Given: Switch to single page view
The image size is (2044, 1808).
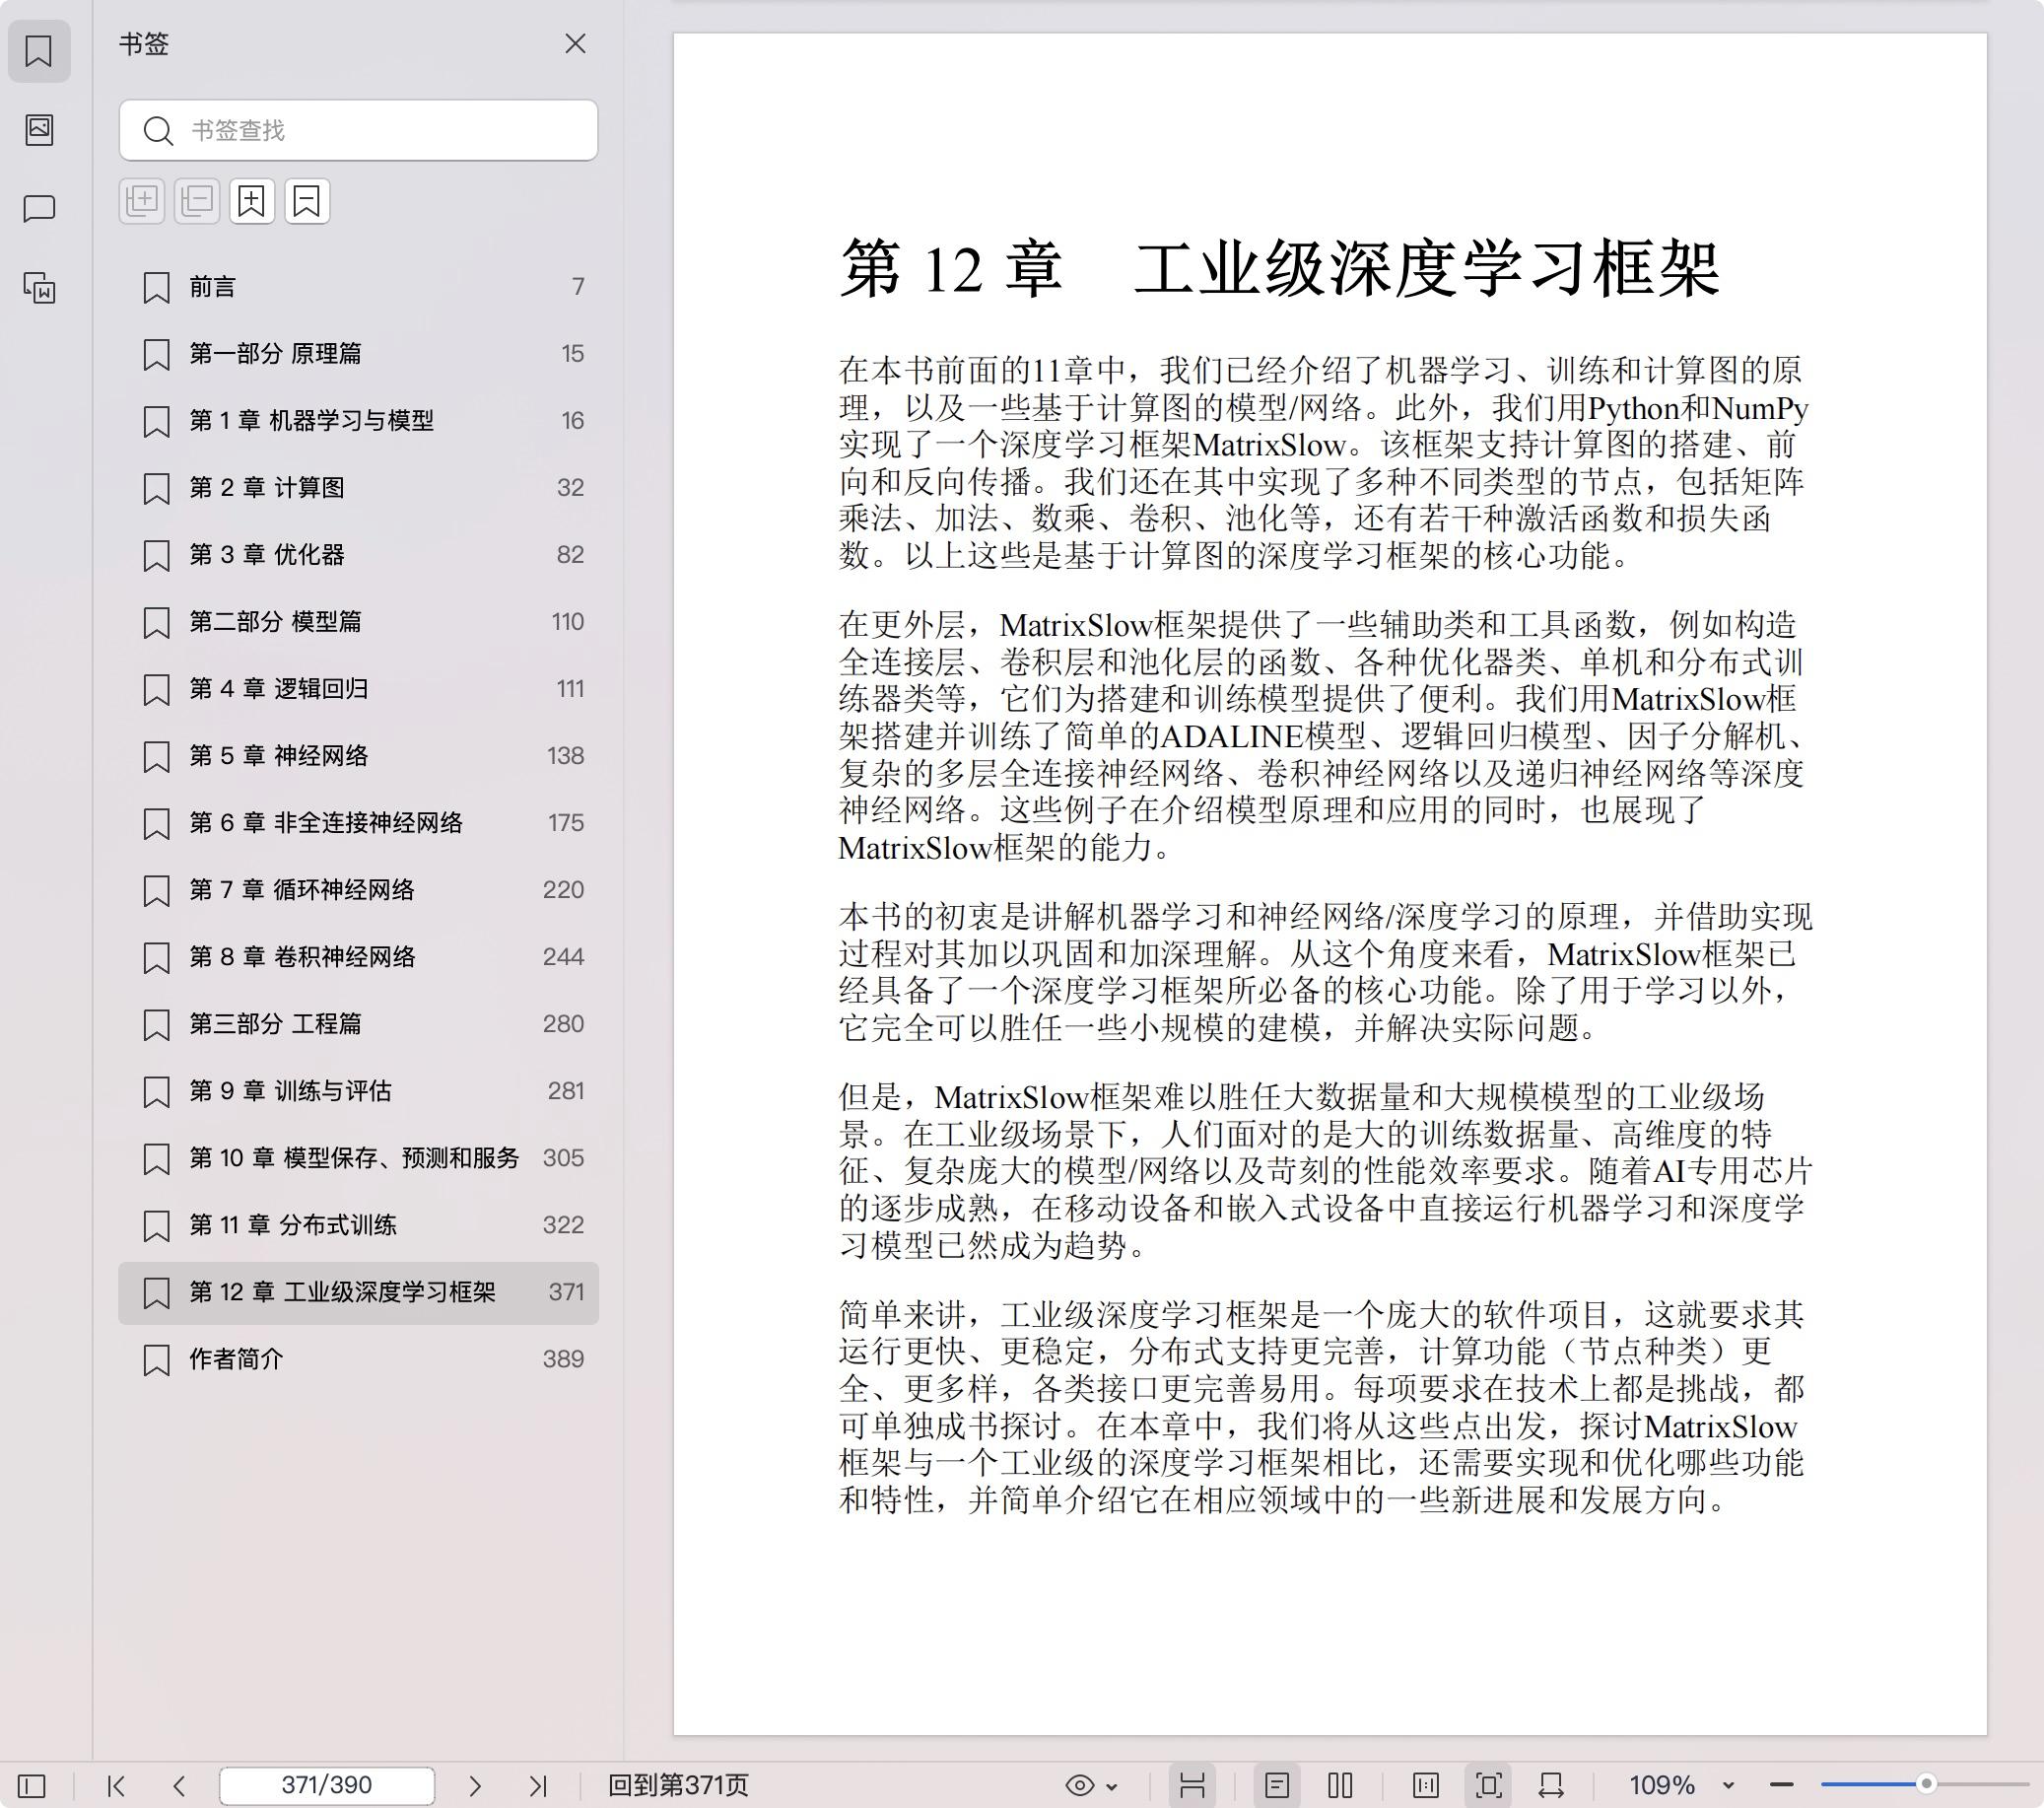Looking at the screenshot, I should pos(1277,1786).
